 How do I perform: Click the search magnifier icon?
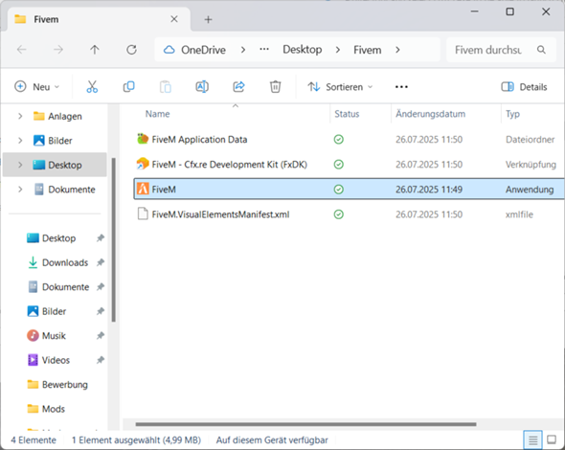coord(541,50)
